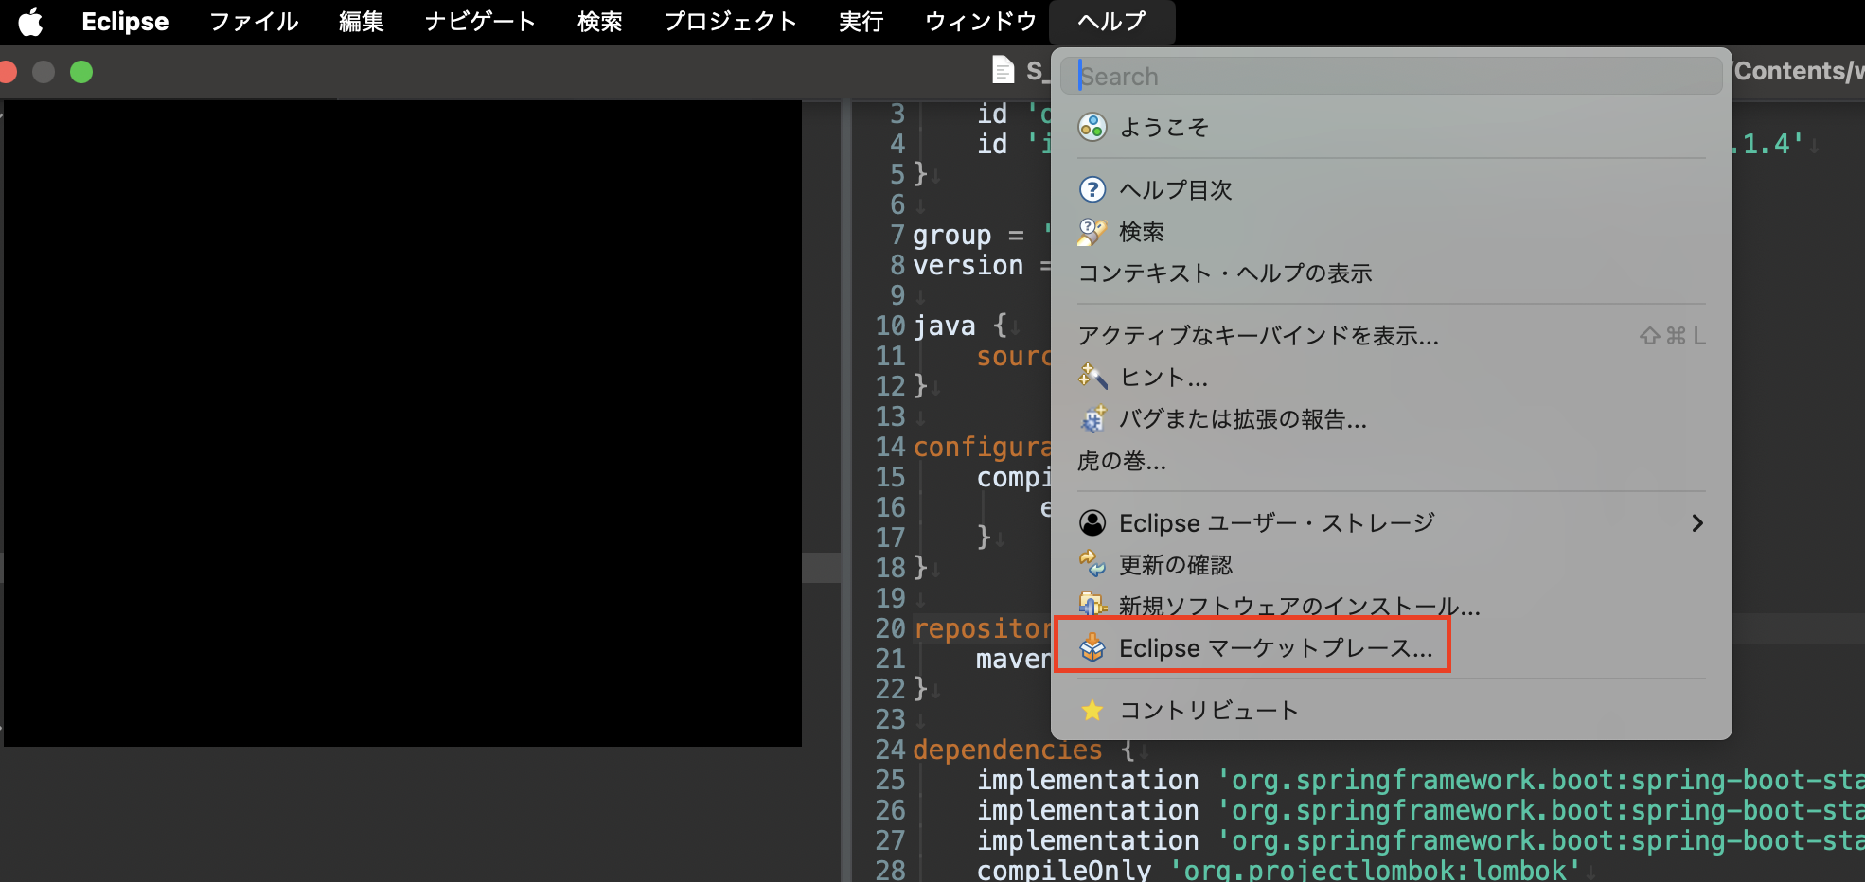Select コンテキスト・ヘルプの表示
Viewport: 1865px width, 882px height.
tap(1224, 273)
